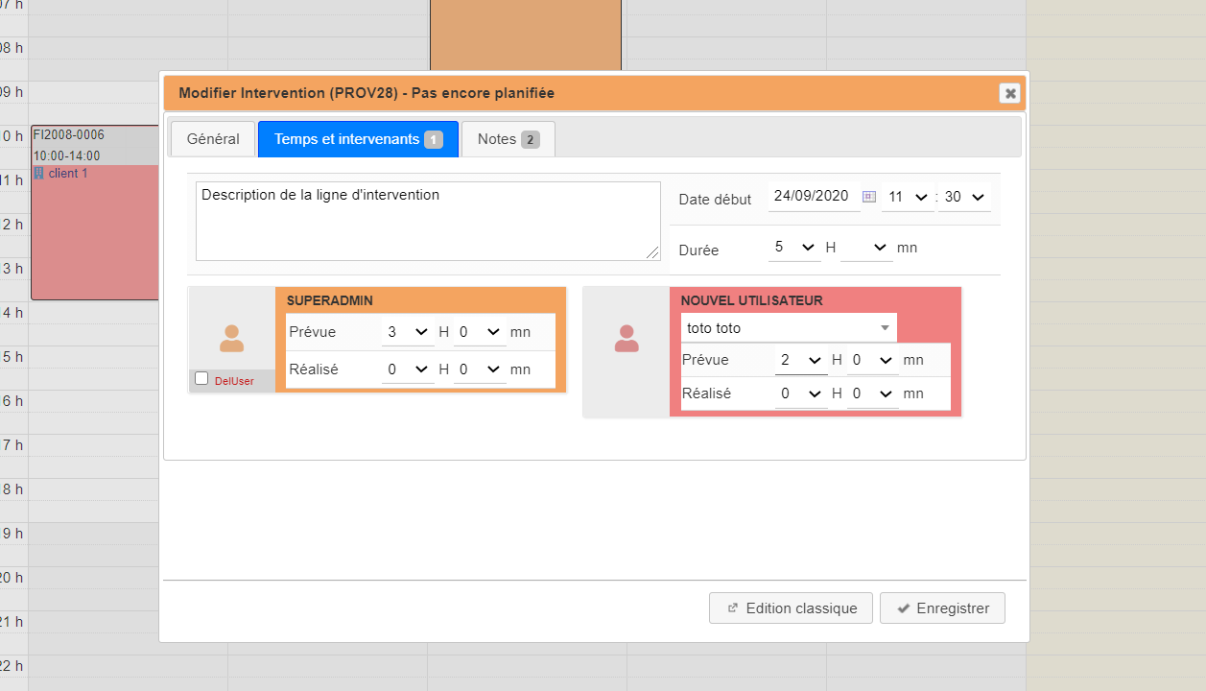Viewport: 1206px width, 691px height.
Task: Click the calendar date picker icon
Action: (868, 197)
